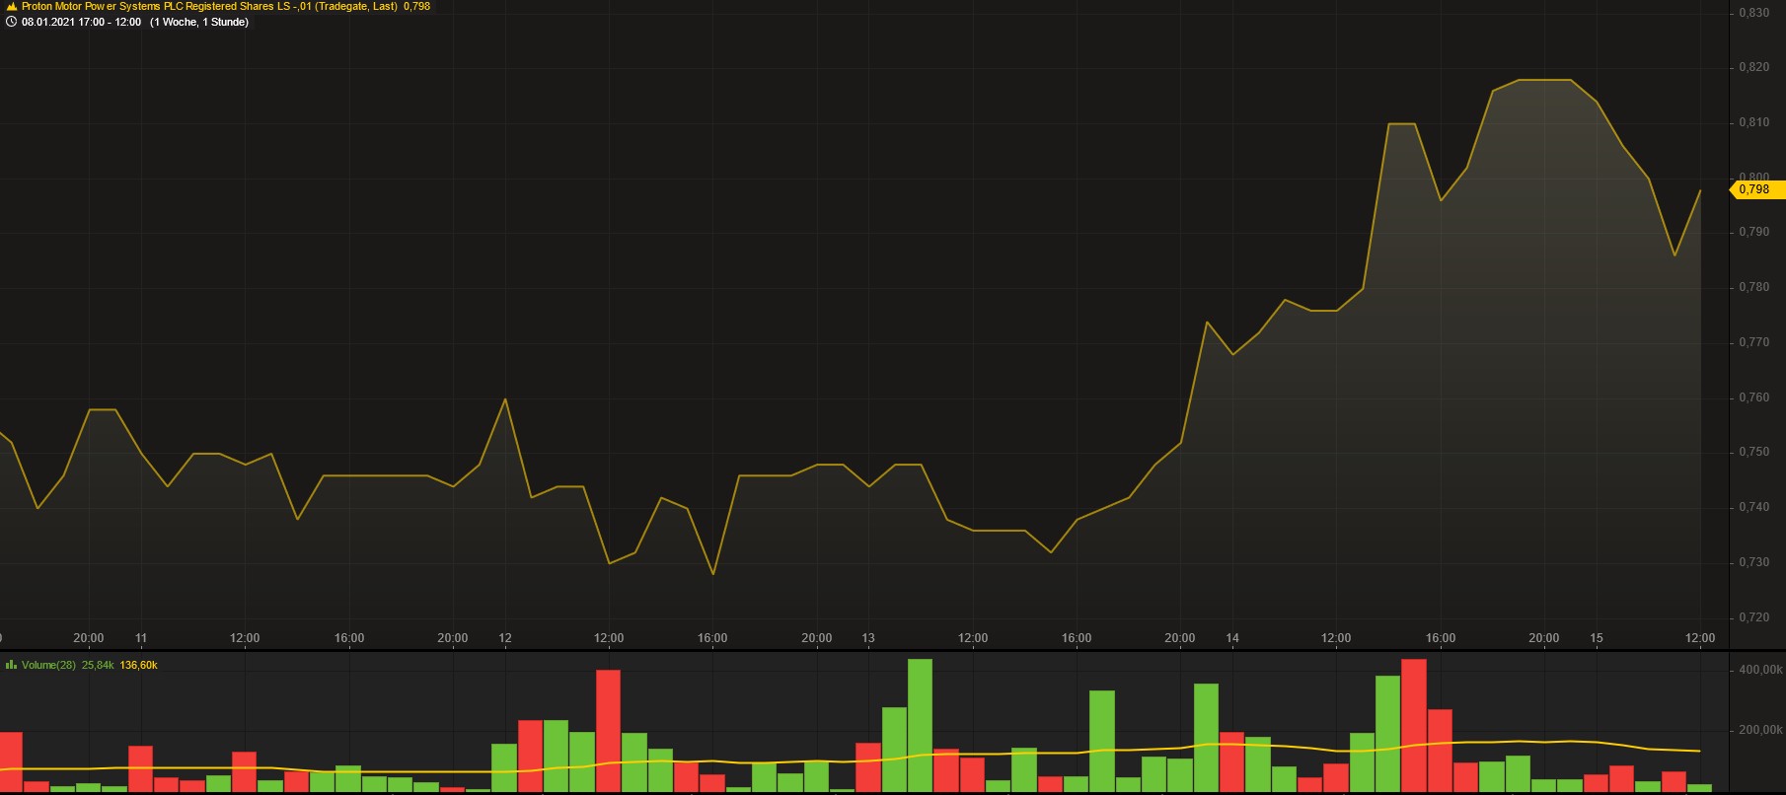Click the 0,770 price axis label

1753,342
